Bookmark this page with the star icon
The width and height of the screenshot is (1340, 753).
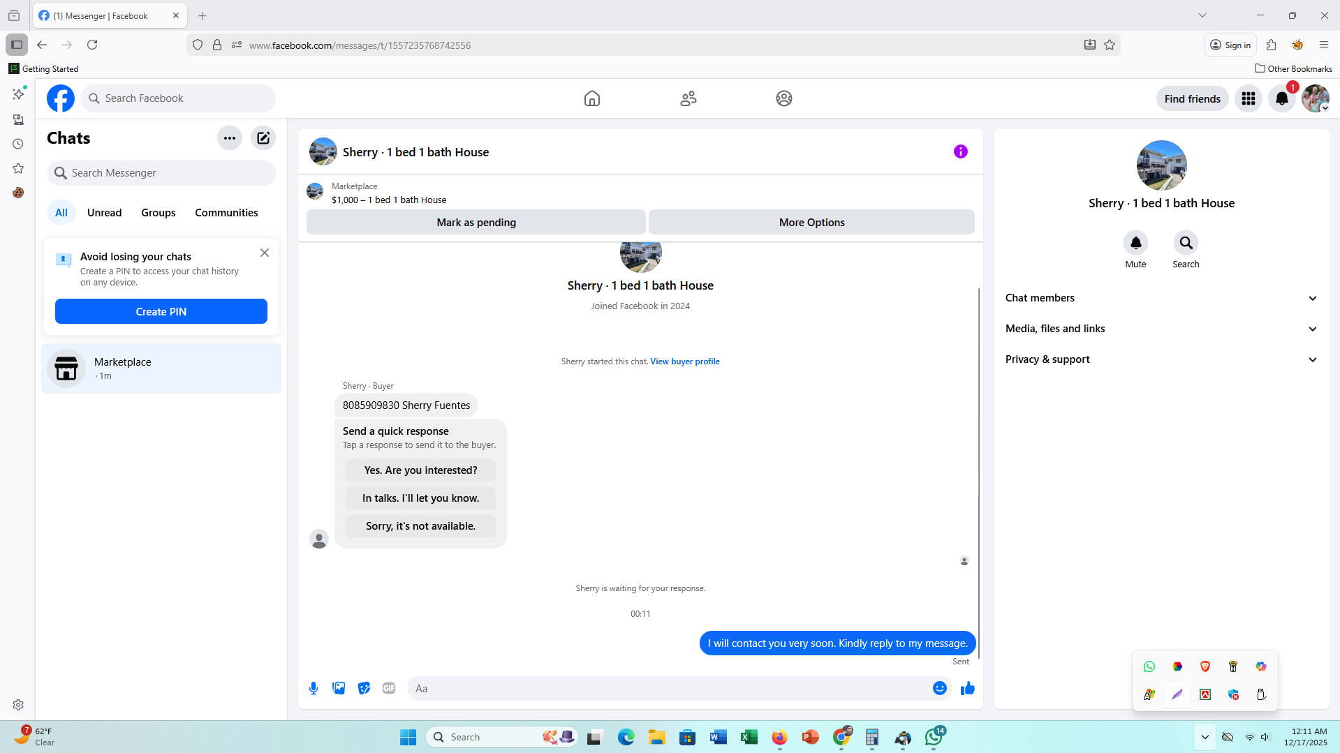(1110, 45)
